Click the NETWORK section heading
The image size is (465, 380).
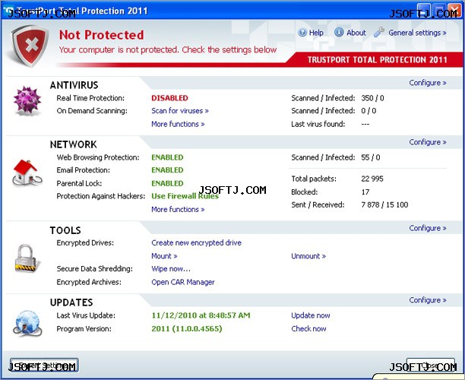pos(73,144)
